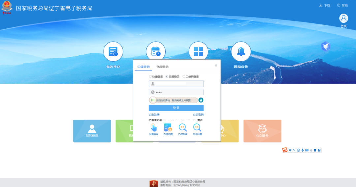Click the Sogou input microphone icon
356x187 pixels.
coord(303,150)
